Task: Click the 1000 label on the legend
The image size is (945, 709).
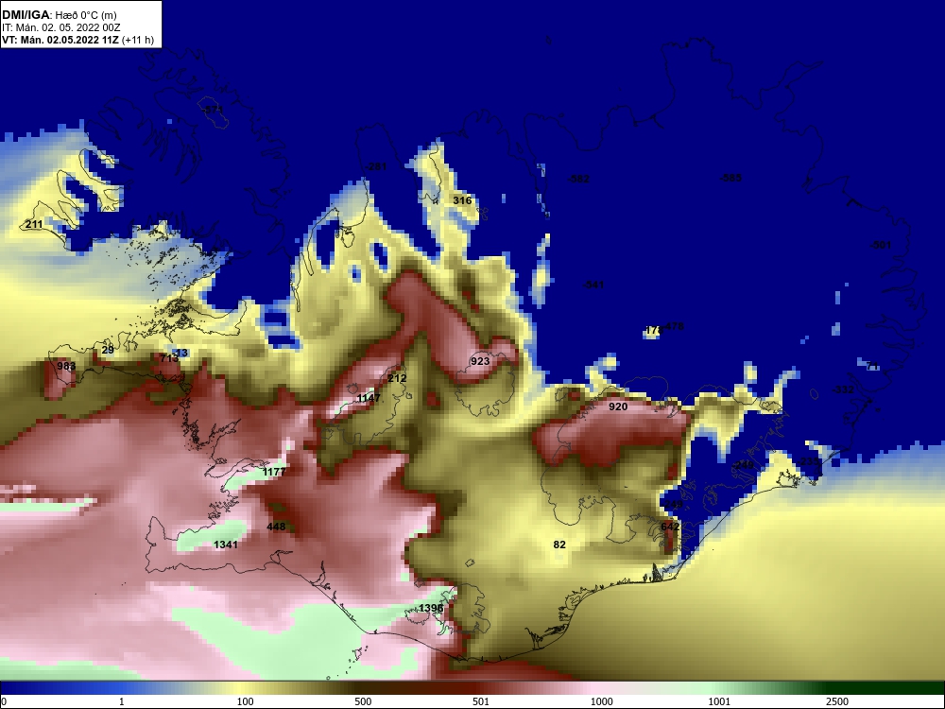Action: [x=601, y=701]
